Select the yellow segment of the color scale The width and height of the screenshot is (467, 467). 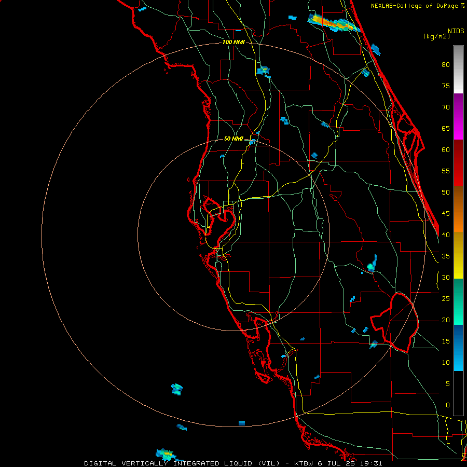tap(458, 255)
